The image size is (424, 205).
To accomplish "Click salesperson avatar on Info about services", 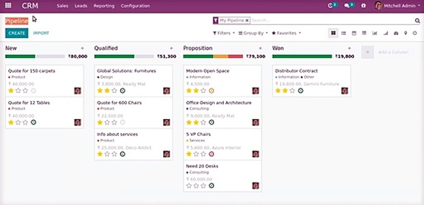I will [167, 154].
